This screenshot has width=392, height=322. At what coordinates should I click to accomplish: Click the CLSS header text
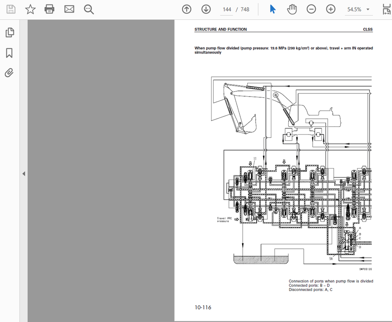[368, 29]
